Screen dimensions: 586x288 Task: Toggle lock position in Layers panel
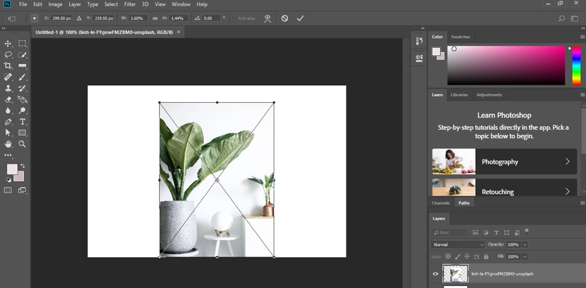(x=467, y=257)
